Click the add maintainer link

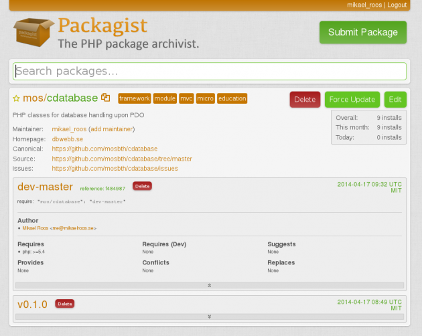(x=112, y=129)
